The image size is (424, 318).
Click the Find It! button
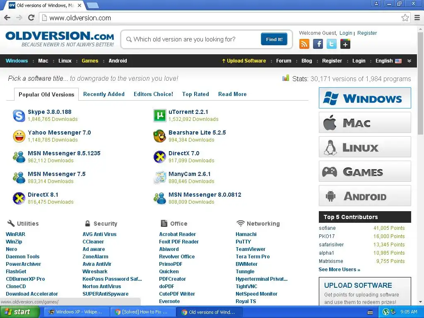274,39
